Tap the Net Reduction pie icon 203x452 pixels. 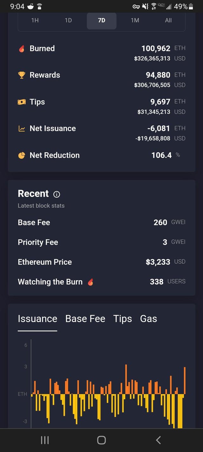click(22, 155)
